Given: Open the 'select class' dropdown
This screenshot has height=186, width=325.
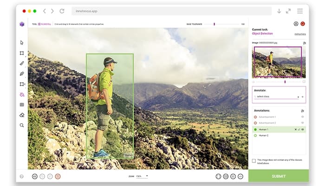Looking at the screenshot, I should click(x=277, y=97).
